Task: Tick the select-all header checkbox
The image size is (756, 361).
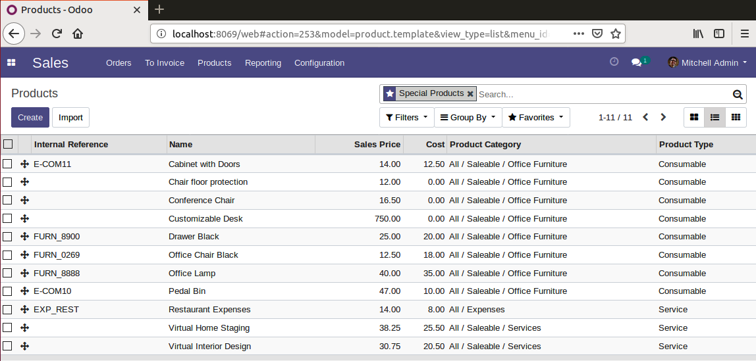Action: (x=8, y=144)
